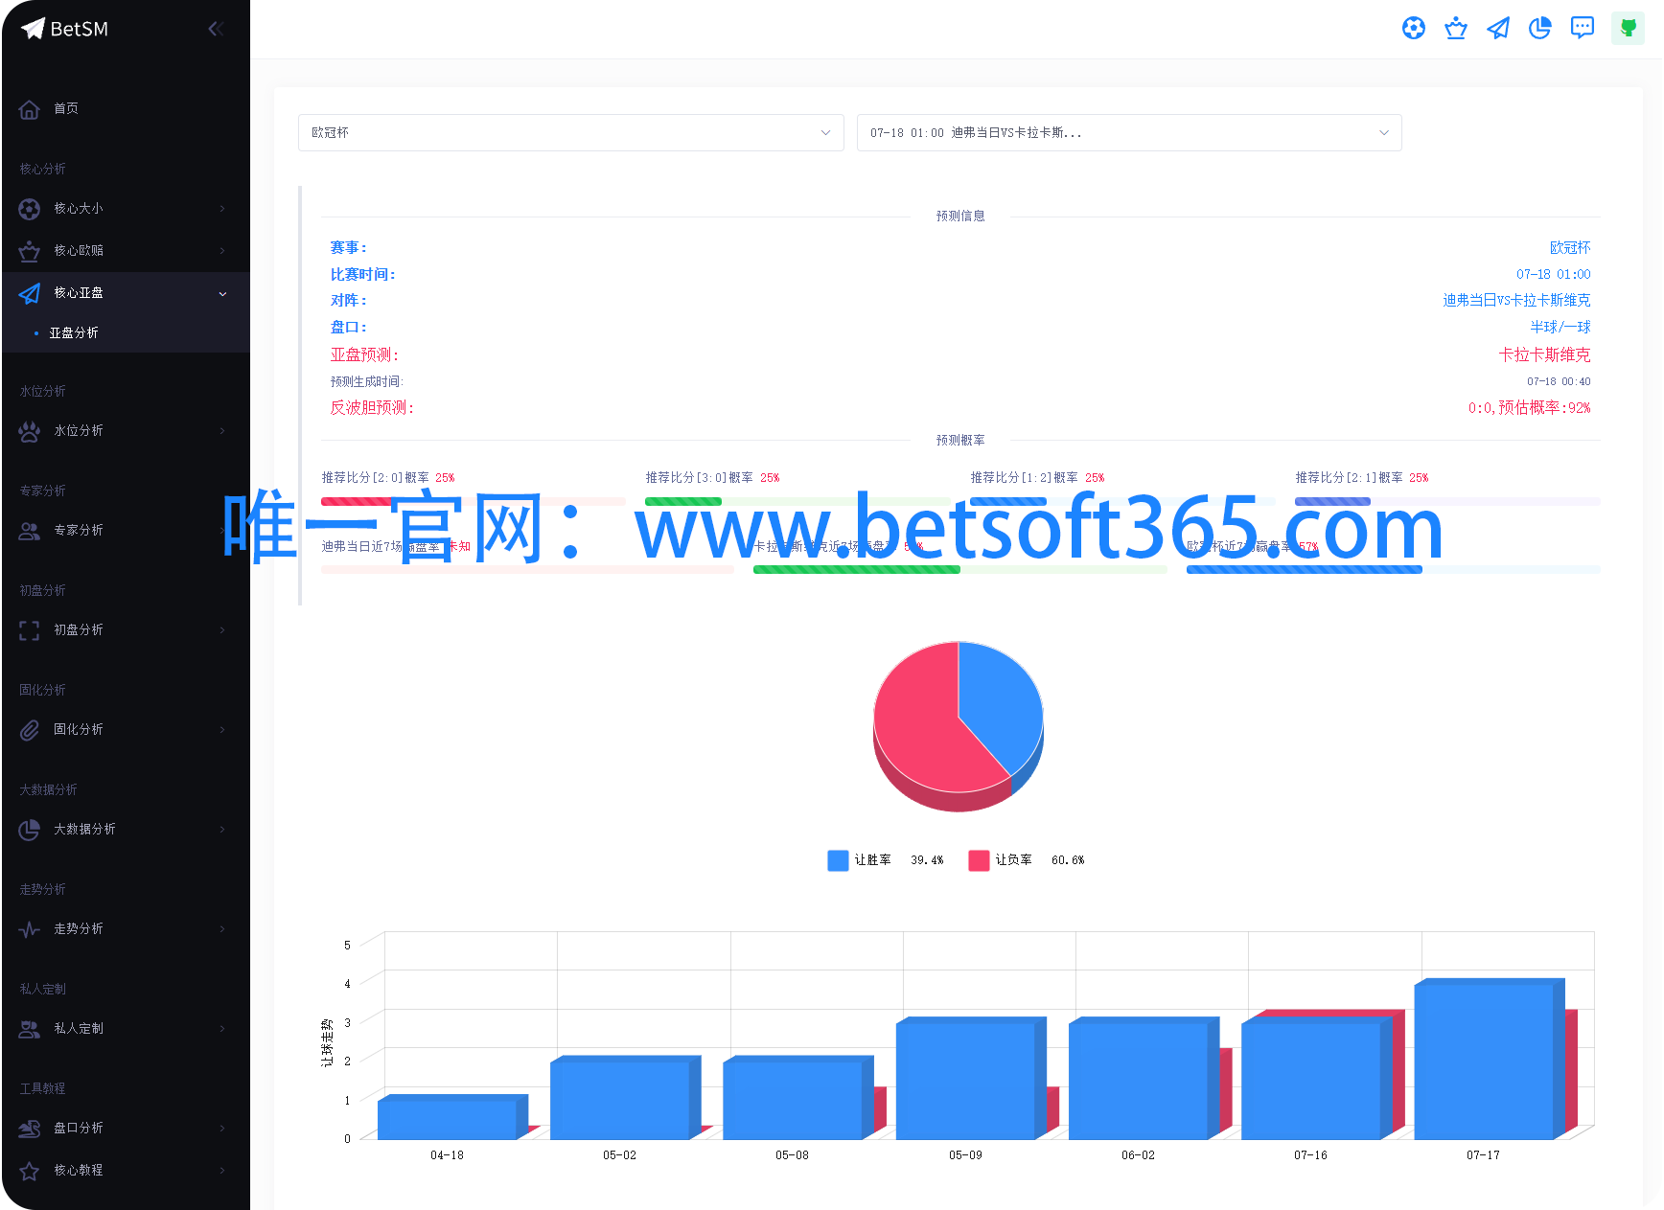Click the 卡拉卡斯维克 Asian handicap prediction

point(1544,355)
